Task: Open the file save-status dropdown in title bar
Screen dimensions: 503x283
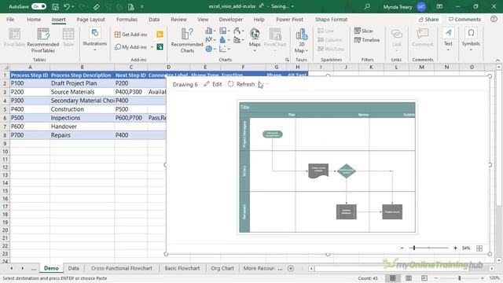Action: pyautogui.click(x=292, y=6)
